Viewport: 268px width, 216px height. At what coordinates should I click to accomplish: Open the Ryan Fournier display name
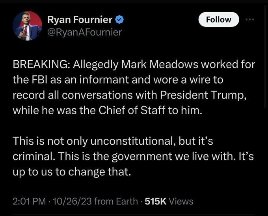coord(79,19)
